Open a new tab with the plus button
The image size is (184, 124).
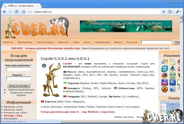pyautogui.click(x=44, y=6)
